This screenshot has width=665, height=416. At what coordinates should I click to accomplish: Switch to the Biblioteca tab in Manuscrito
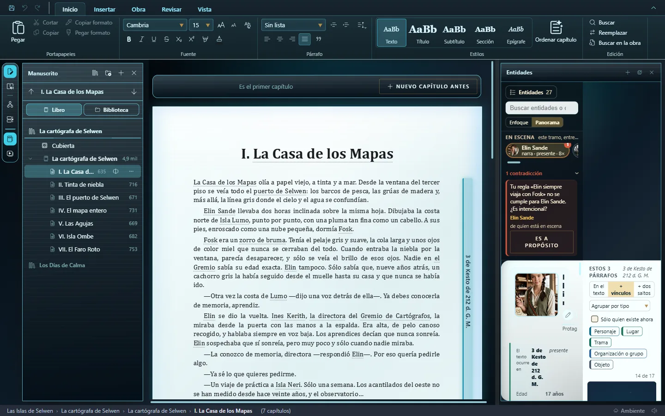111,110
